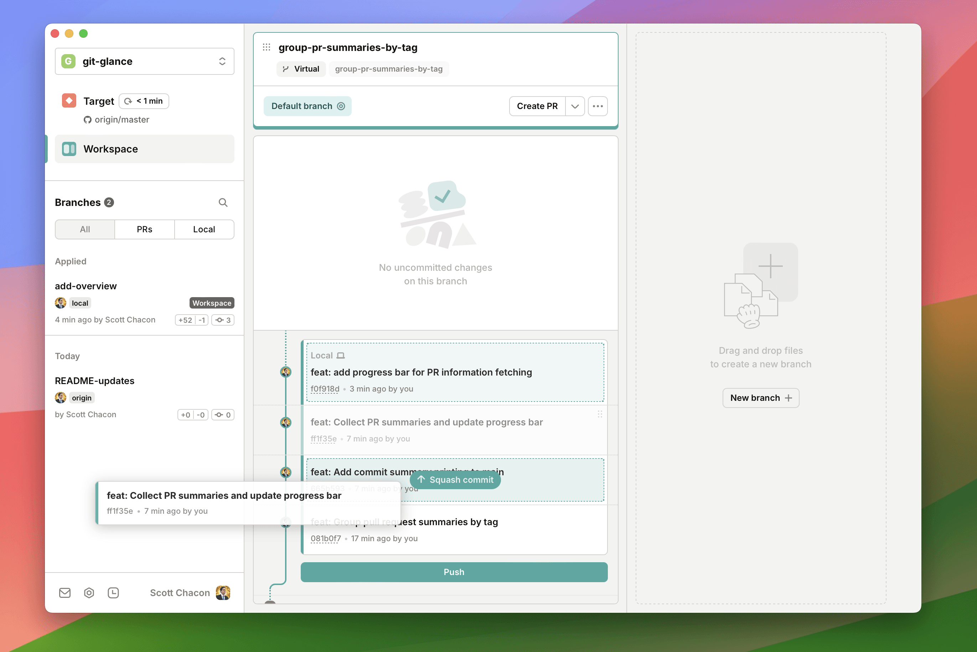Image resolution: width=977 pixels, height=652 pixels.
Task: Toggle the add-overview Workspace badge
Action: (x=211, y=303)
